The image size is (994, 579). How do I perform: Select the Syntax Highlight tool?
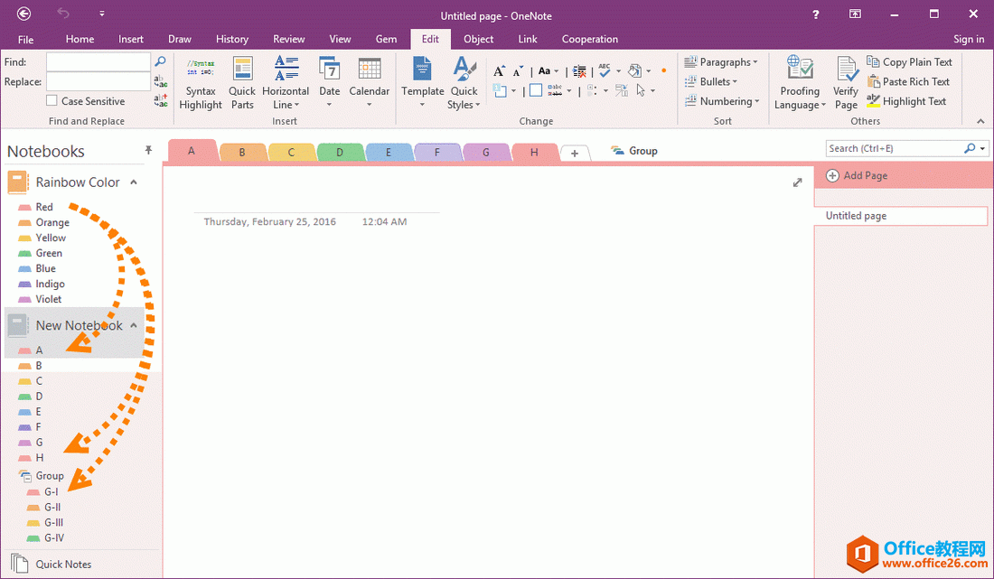[200, 83]
